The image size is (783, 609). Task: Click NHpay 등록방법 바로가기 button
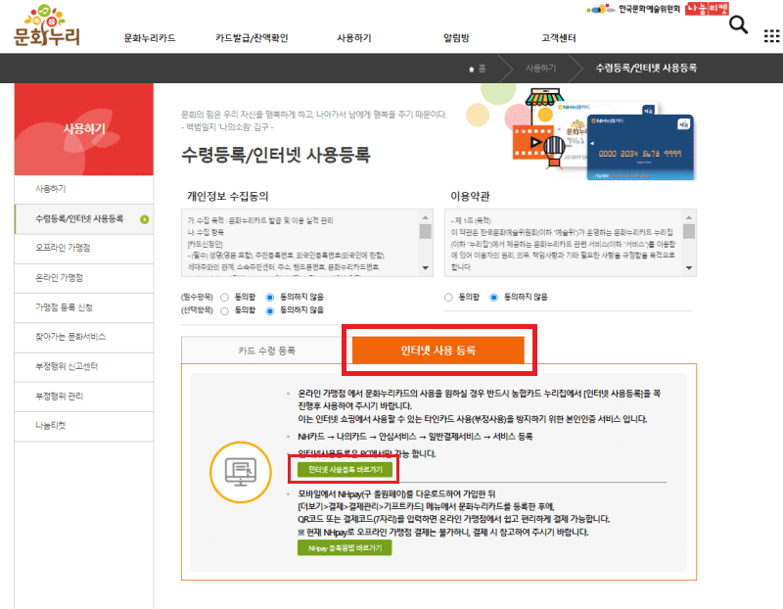(x=345, y=548)
